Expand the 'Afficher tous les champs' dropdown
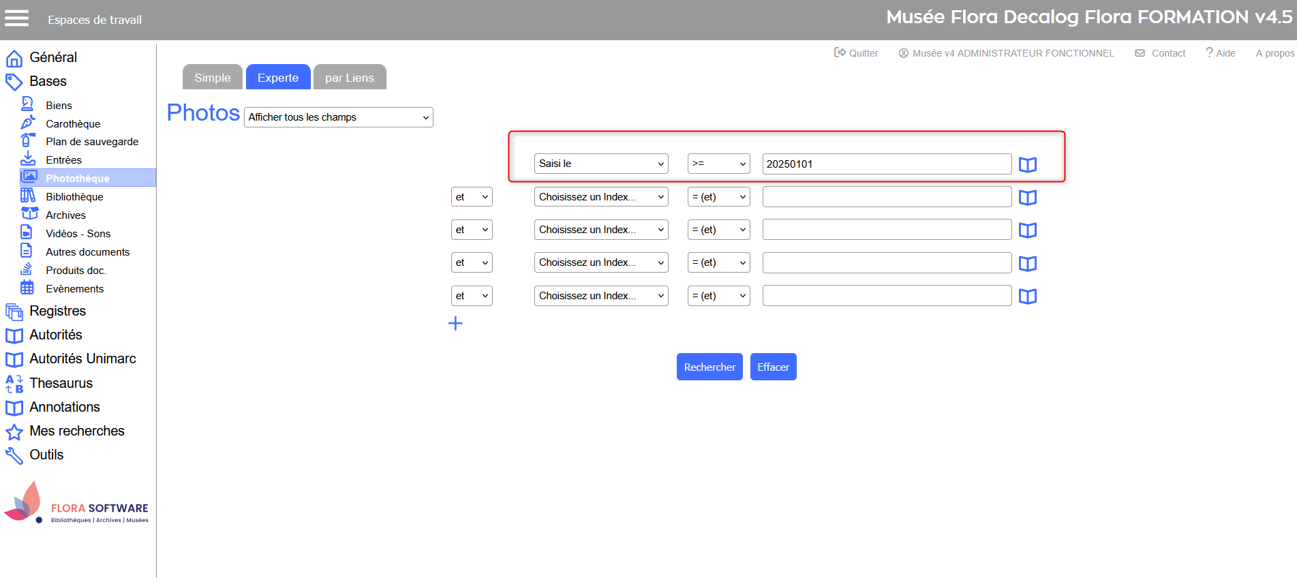The height and width of the screenshot is (578, 1297). (x=338, y=117)
